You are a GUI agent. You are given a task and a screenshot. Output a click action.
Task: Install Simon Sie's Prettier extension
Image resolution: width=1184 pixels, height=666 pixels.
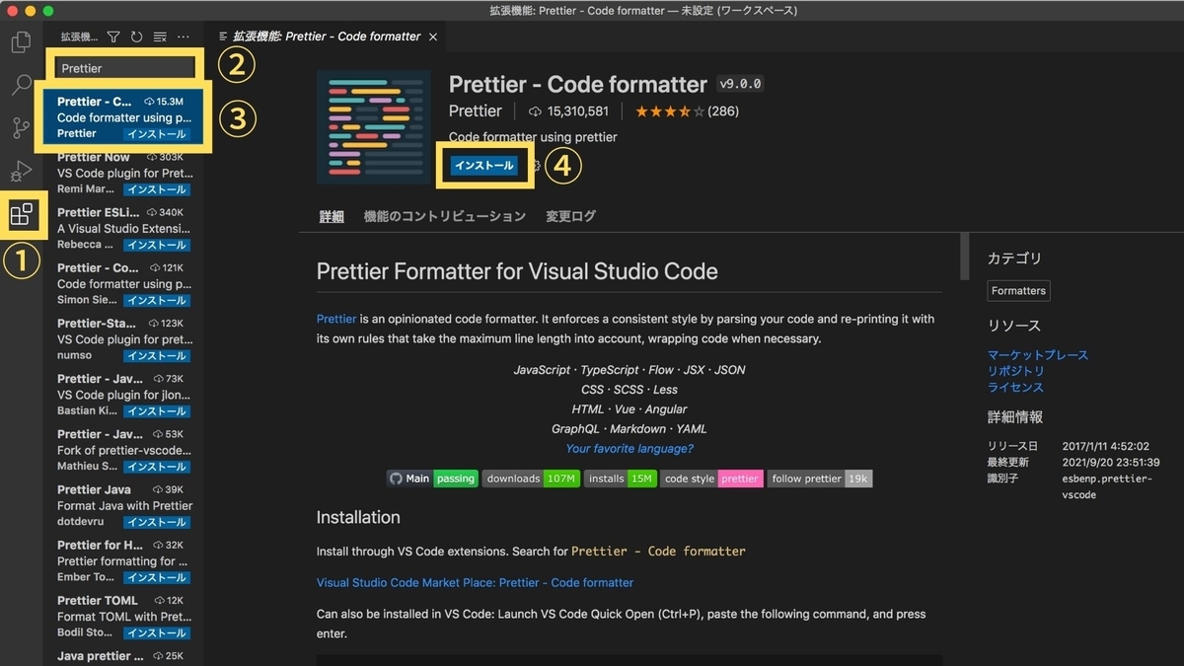point(156,300)
